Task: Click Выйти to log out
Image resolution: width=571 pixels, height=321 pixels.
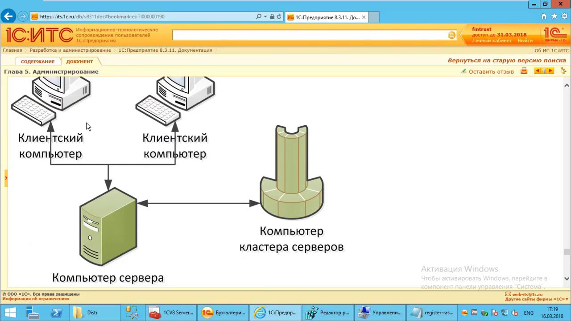Action: click(525, 41)
